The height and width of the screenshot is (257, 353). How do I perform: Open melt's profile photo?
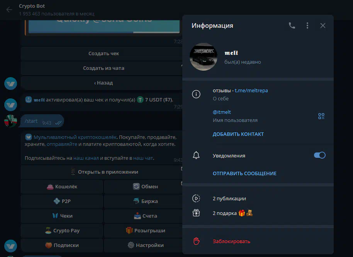(x=204, y=57)
